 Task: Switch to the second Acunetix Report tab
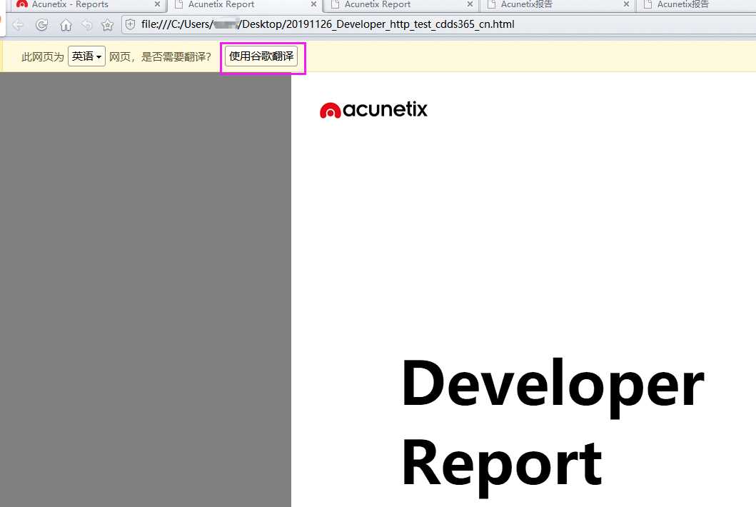(x=378, y=4)
